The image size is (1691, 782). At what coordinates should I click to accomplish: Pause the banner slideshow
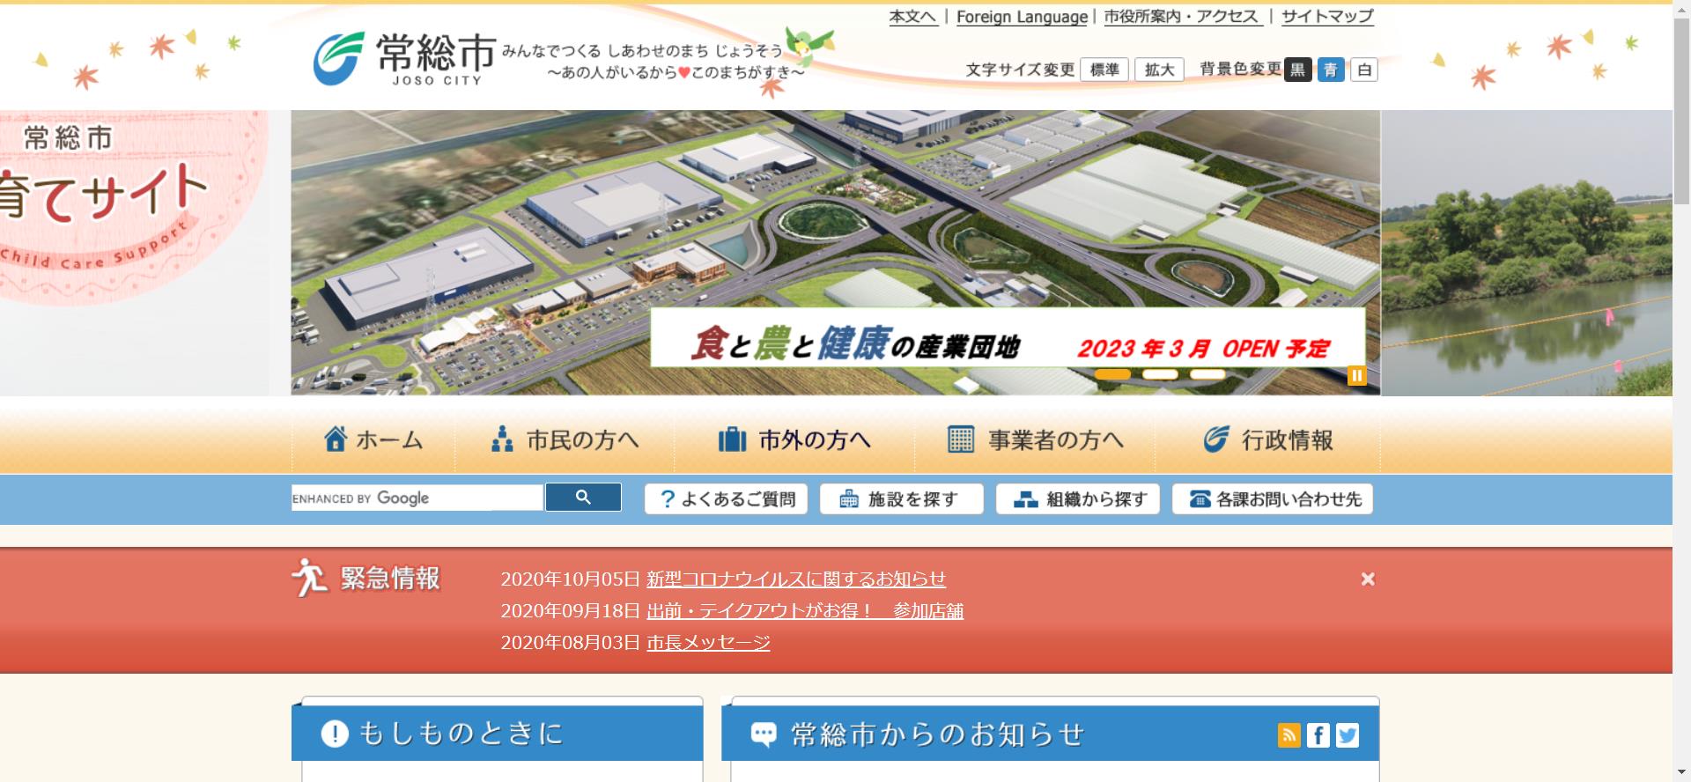(1357, 376)
